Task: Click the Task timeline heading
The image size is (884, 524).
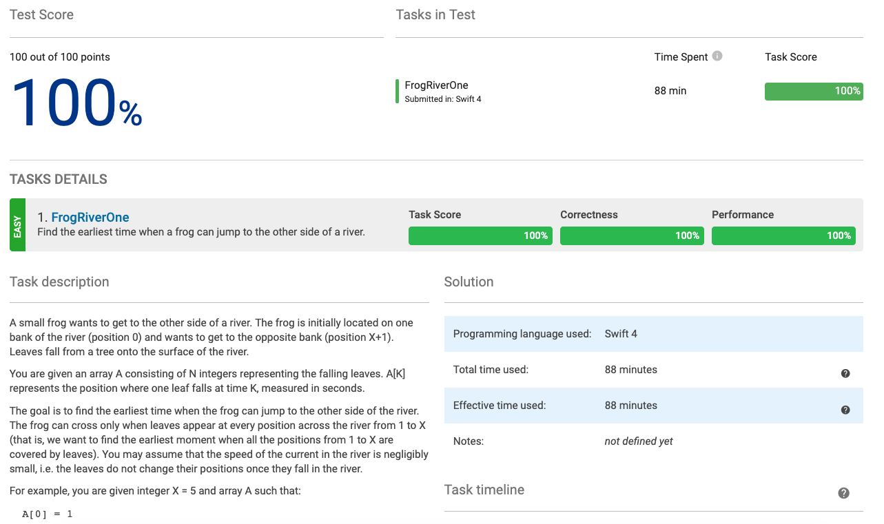Action: point(484,490)
